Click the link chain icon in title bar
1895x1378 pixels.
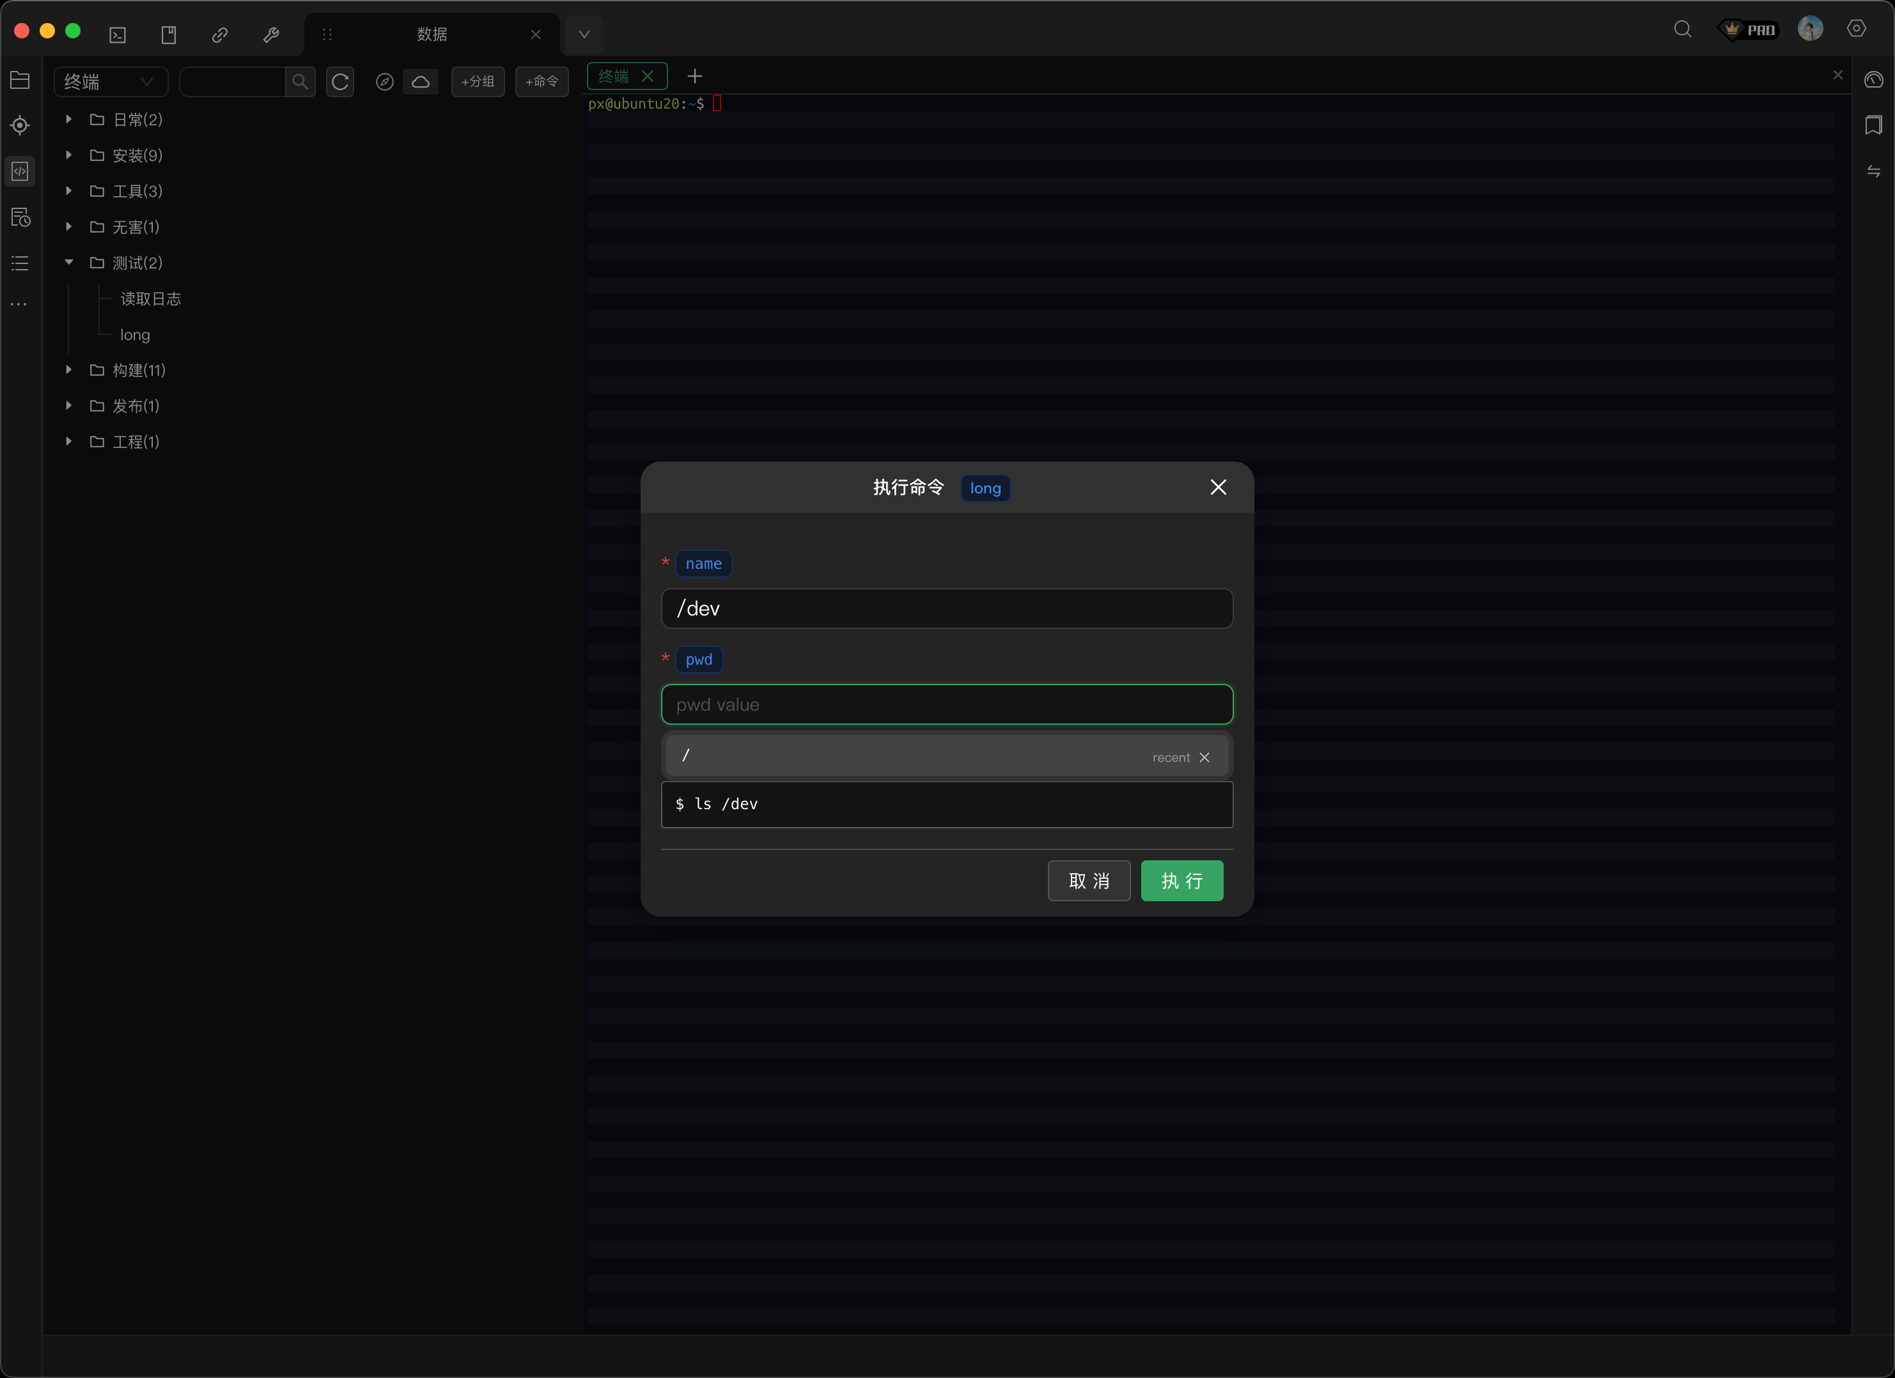pos(220,35)
